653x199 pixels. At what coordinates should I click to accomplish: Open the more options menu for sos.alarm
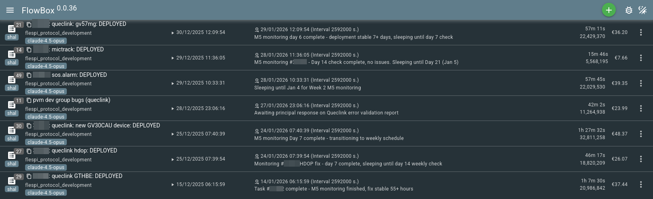pyautogui.click(x=641, y=83)
